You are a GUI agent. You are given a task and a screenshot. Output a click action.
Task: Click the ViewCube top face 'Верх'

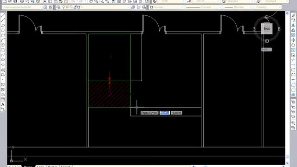[x=267, y=29]
